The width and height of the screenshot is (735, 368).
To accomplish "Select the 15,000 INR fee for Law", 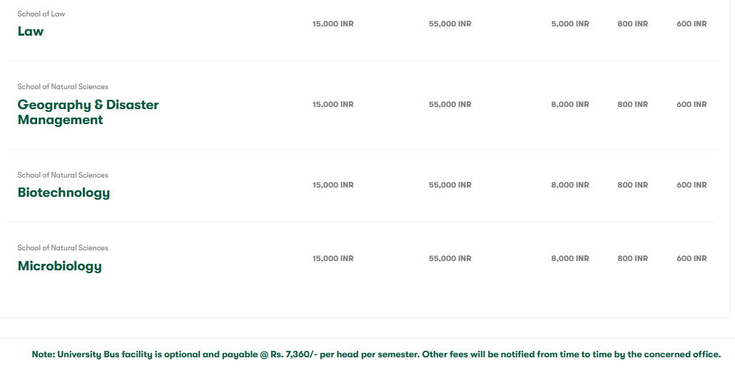I will point(333,24).
